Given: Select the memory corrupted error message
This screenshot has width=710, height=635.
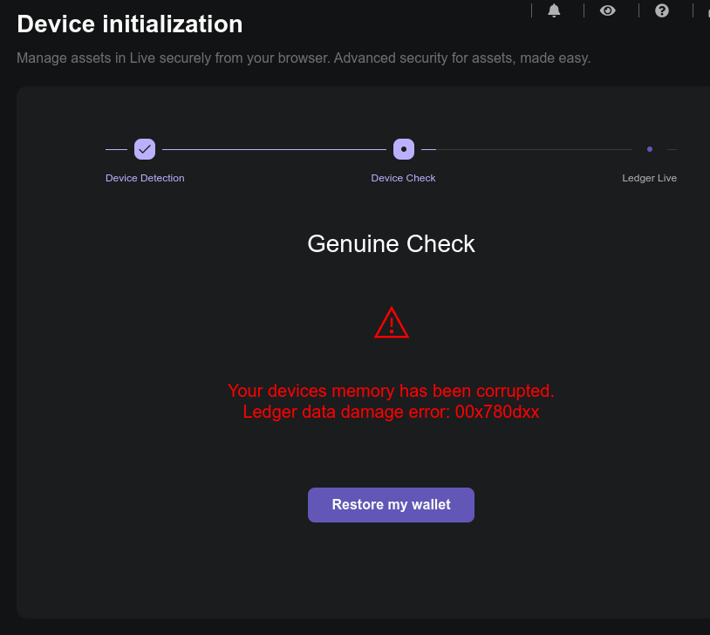Looking at the screenshot, I should point(391,391).
